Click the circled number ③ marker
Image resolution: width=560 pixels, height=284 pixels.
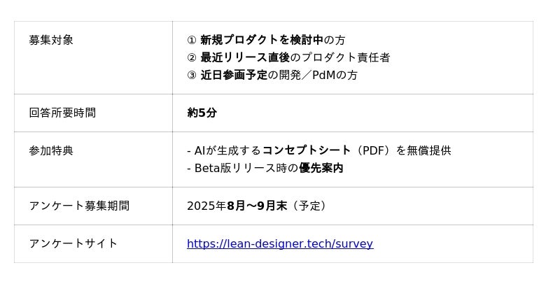pos(192,75)
